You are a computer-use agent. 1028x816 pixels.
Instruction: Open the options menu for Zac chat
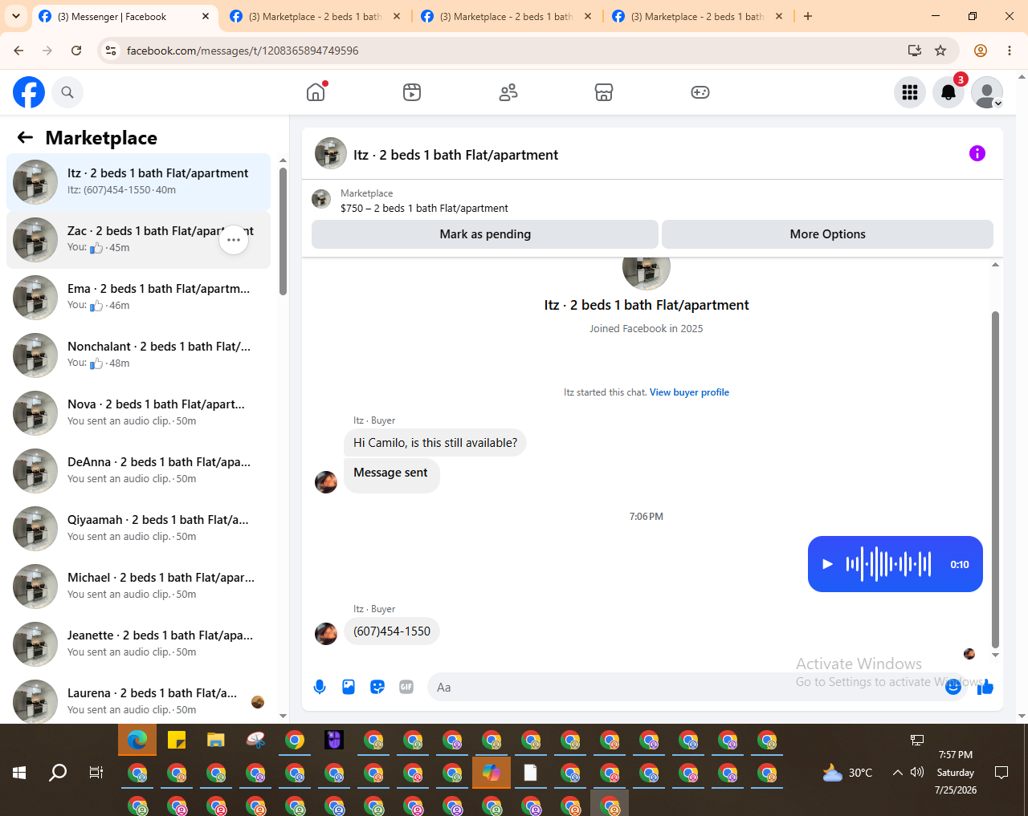coord(234,240)
